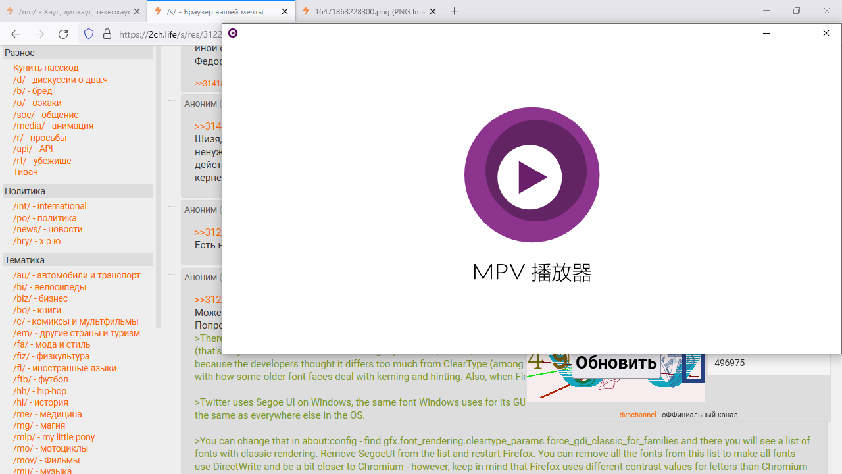This screenshot has height=474, width=842.
Task: Click the Разное section header
Action: click(78, 53)
